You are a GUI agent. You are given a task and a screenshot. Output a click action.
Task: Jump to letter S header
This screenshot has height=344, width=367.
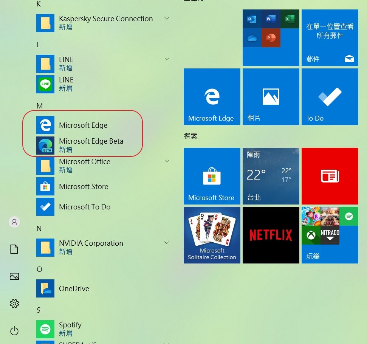[39, 310]
